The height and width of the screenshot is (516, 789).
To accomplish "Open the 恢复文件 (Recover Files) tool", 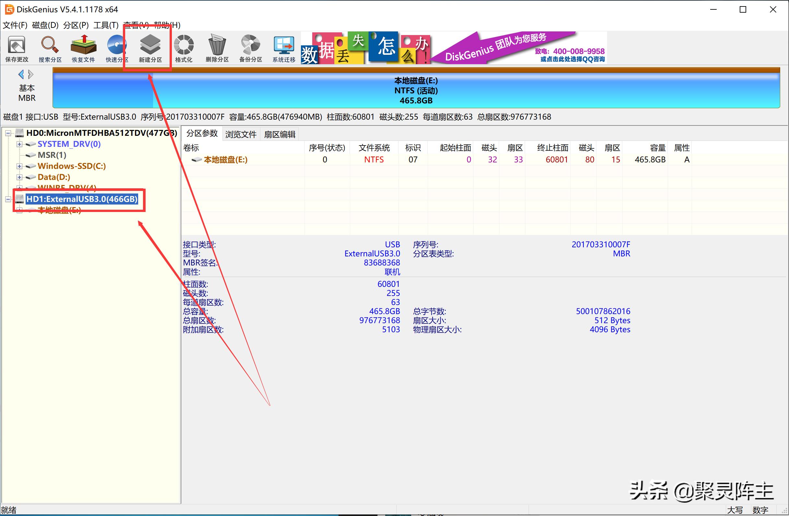I will pyautogui.click(x=83, y=48).
